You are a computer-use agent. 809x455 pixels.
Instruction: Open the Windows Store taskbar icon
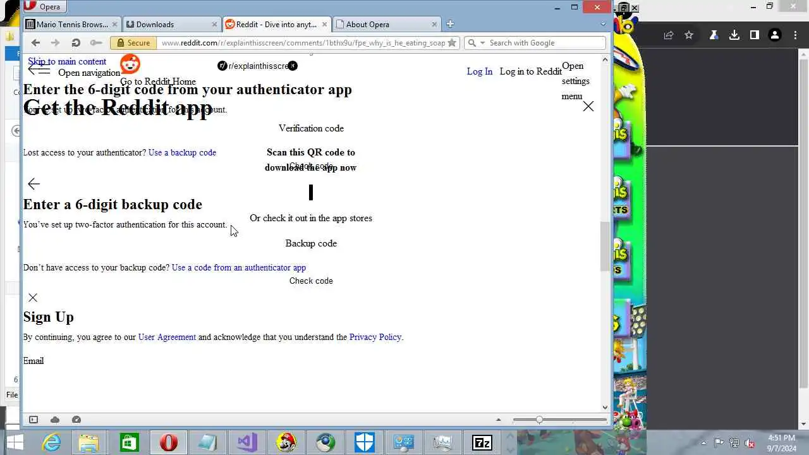129,442
